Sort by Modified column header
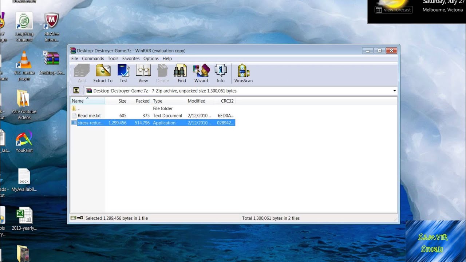466x262 pixels. [x=197, y=101]
